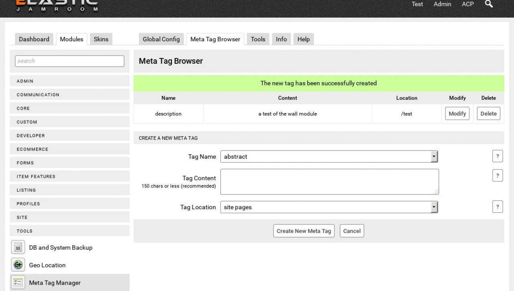Expand the Developer module category
This screenshot has height=291, width=514.
coord(69,135)
